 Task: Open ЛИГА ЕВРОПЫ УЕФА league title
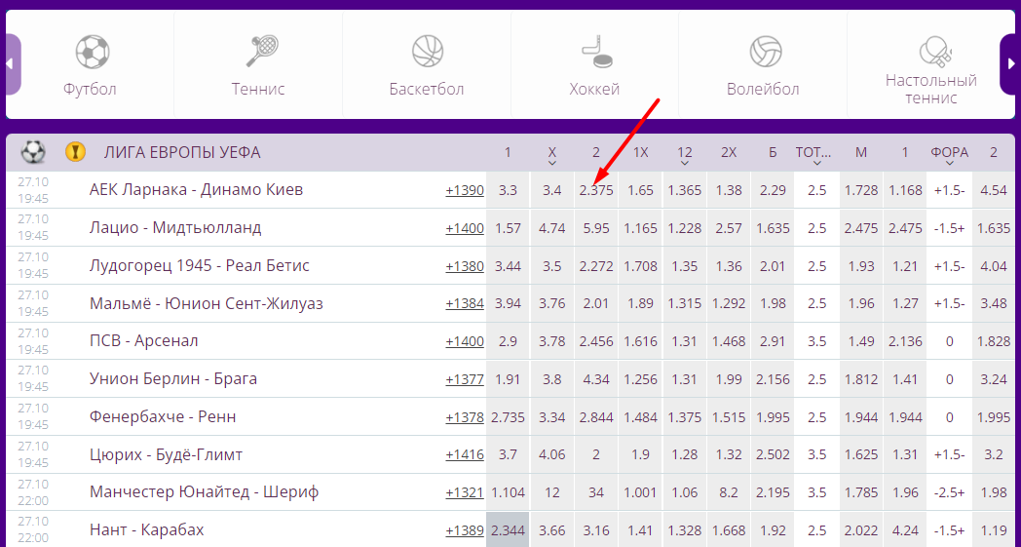tap(182, 152)
